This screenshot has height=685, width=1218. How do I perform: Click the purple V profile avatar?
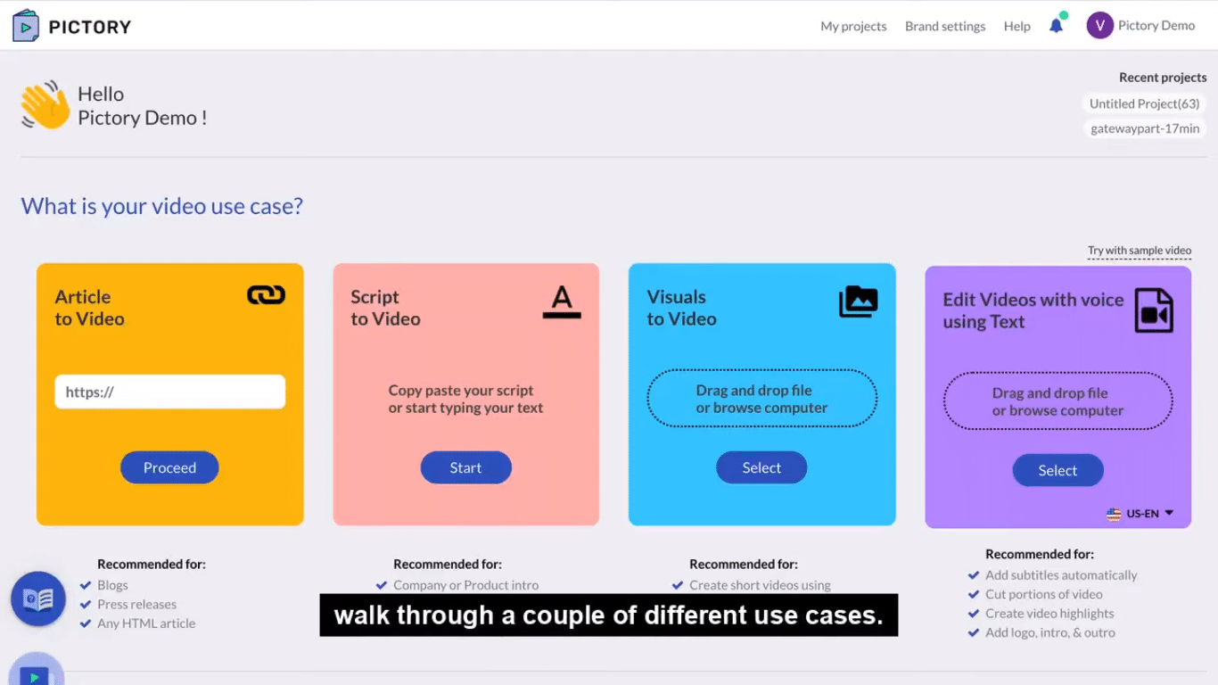pyautogui.click(x=1099, y=26)
